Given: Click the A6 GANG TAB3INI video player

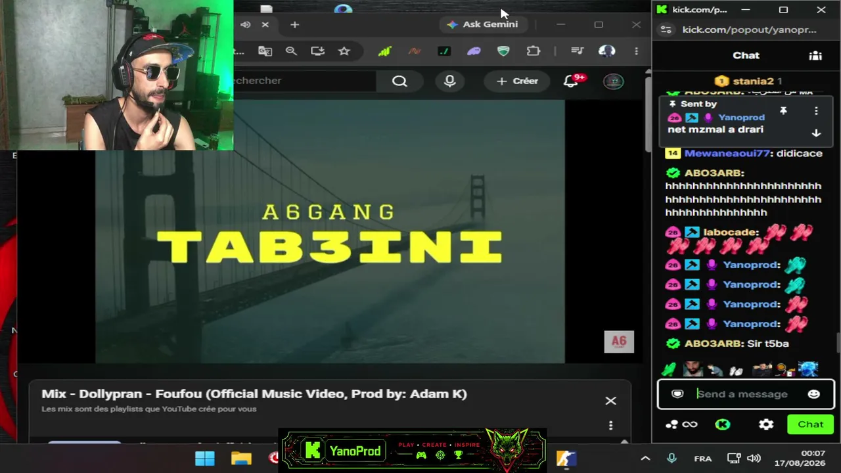Looking at the screenshot, I should tap(330, 231).
